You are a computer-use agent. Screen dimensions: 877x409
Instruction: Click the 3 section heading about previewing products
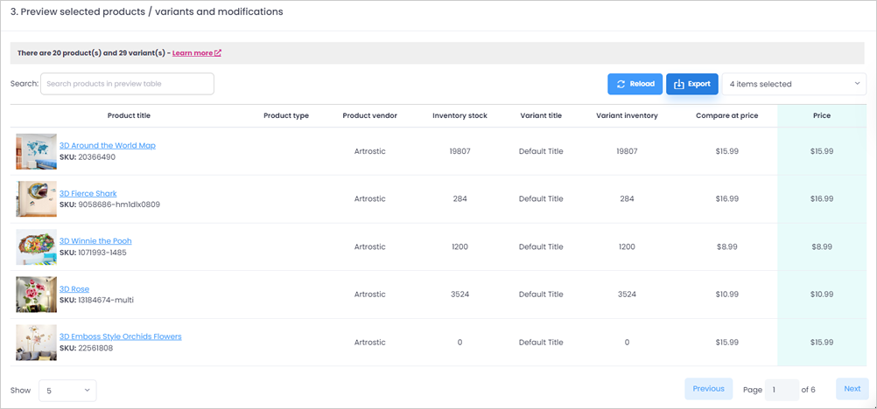click(x=146, y=11)
